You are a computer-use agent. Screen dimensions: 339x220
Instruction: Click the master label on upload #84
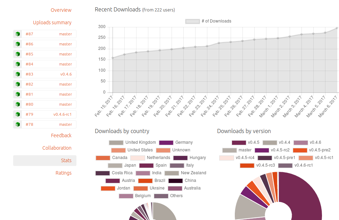[66, 64]
